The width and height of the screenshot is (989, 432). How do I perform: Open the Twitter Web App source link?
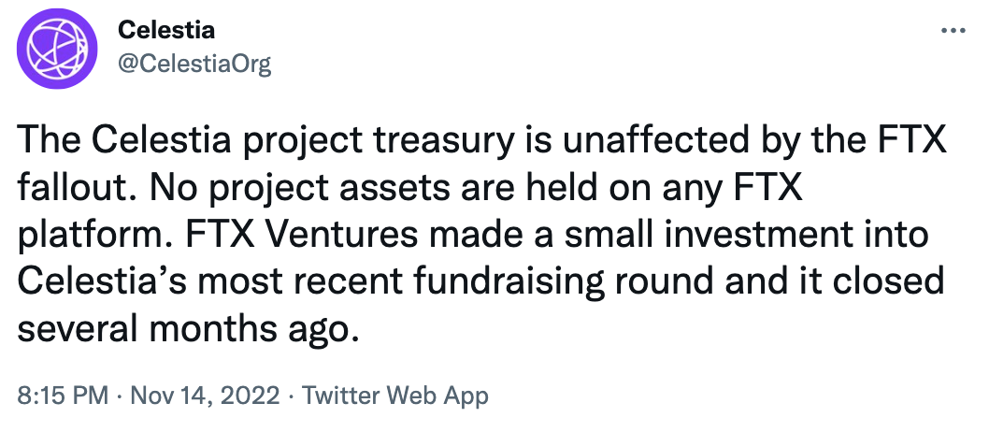[395, 396]
